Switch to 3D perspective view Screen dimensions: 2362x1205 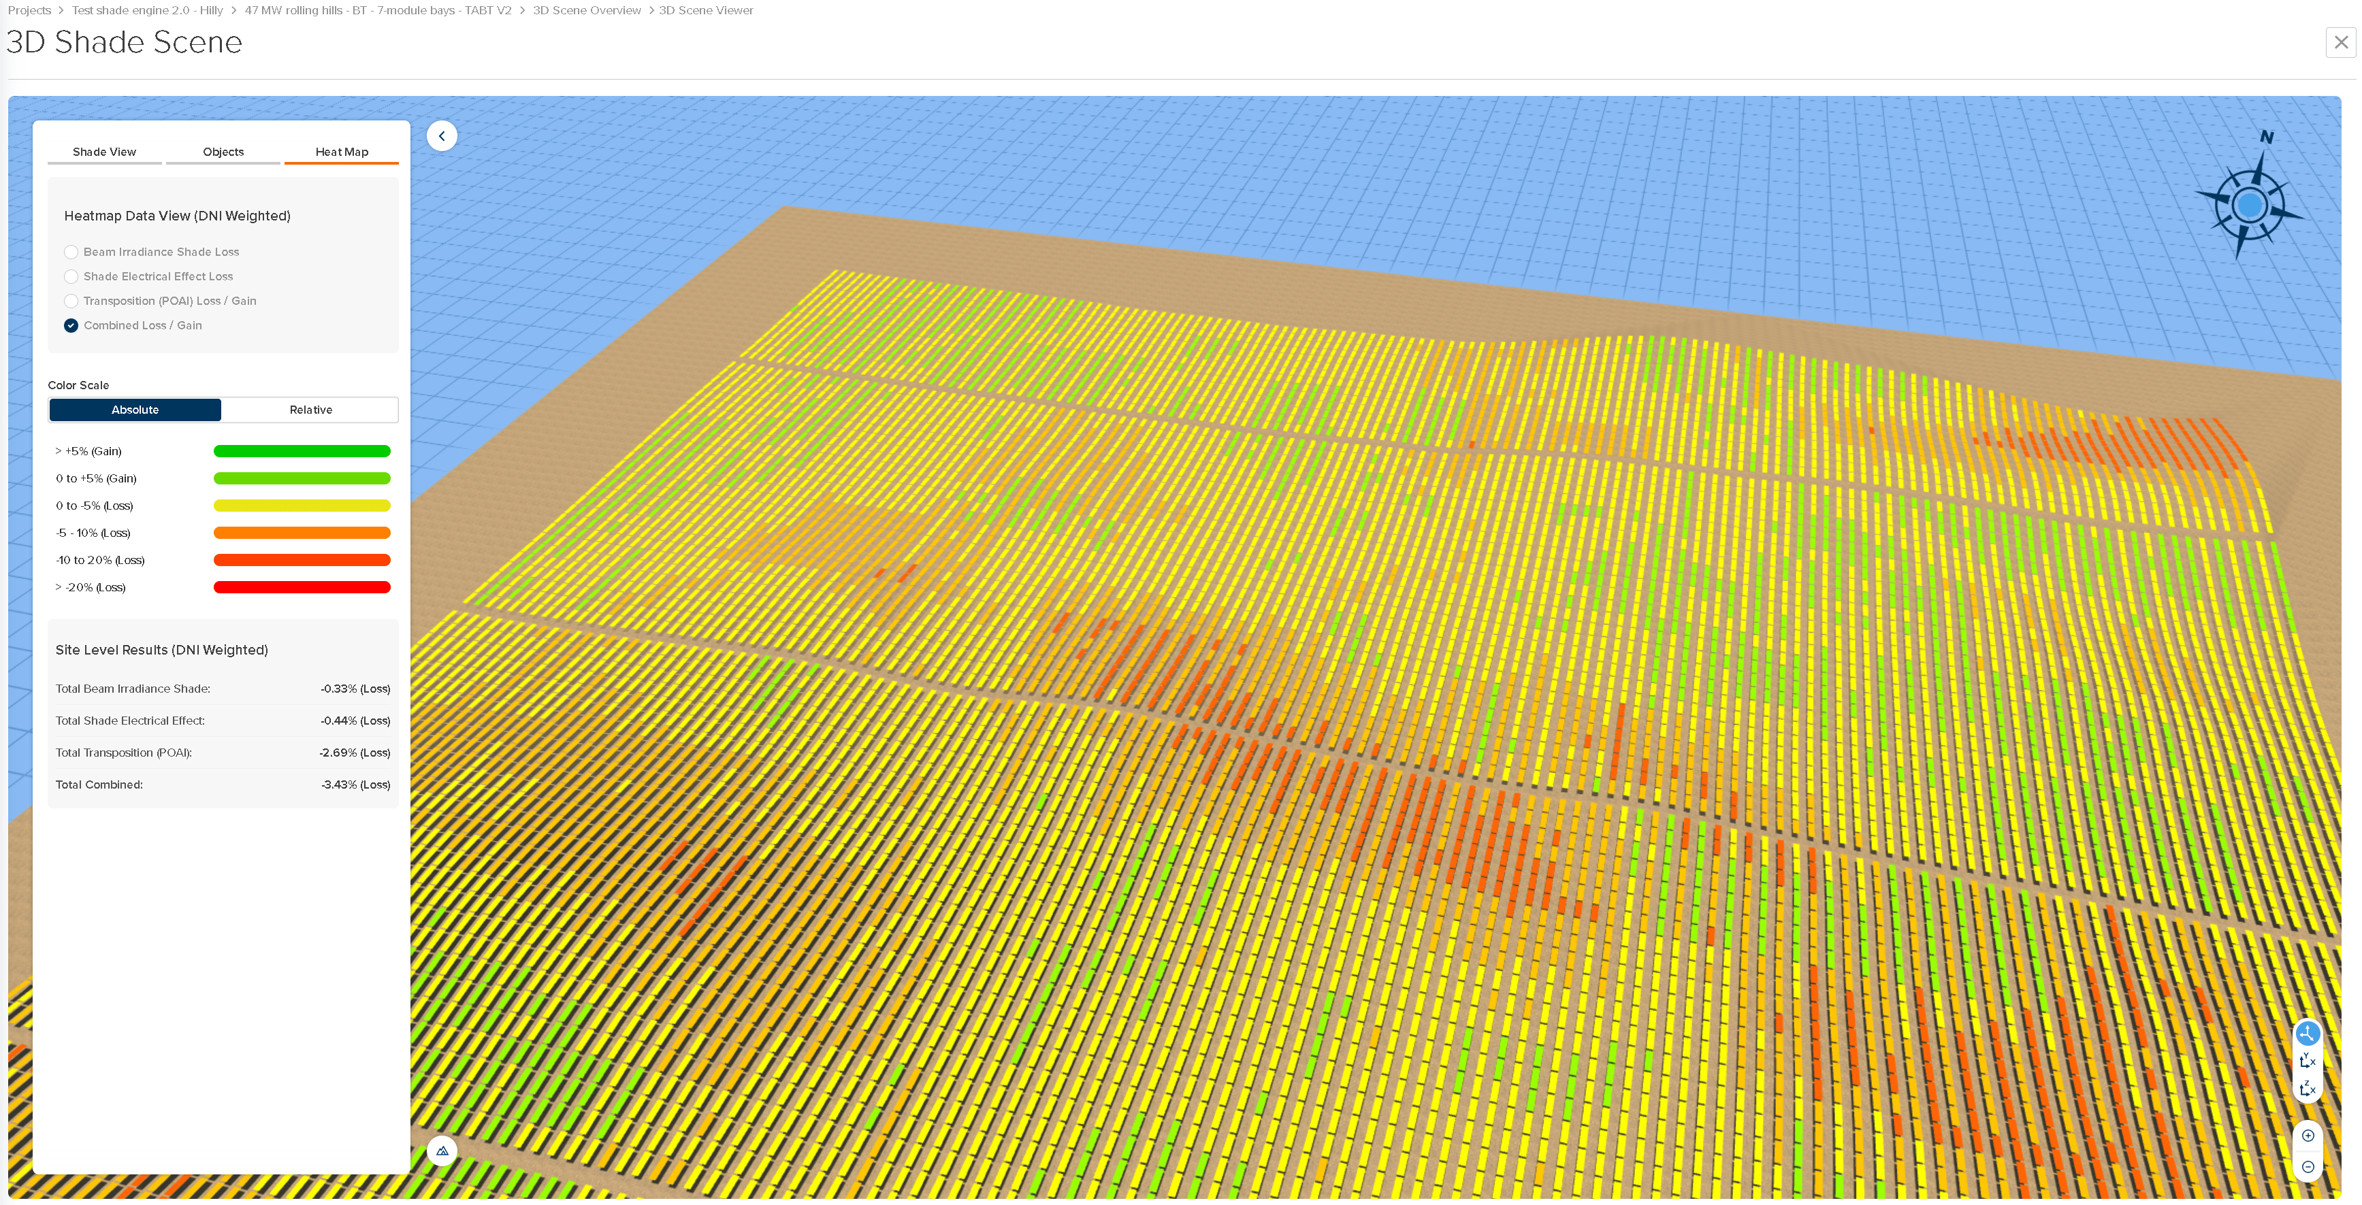click(2307, 1034)
